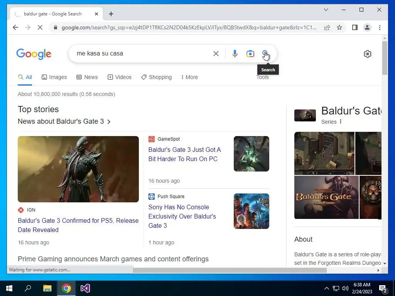Click the horizontal scrollbar thumb
The image size is (395, 296).
(x=230, y=270)
